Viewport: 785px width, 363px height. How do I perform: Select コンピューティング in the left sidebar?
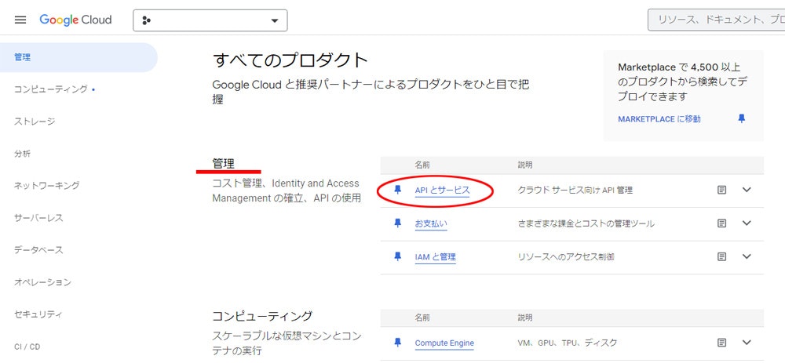pyautogui.click(x=51, y=89)
